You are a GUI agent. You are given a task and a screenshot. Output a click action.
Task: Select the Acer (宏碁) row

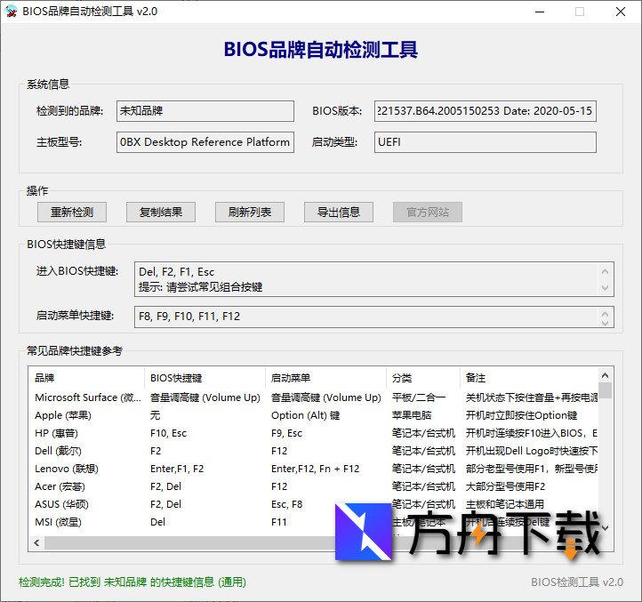click(313, 486)
